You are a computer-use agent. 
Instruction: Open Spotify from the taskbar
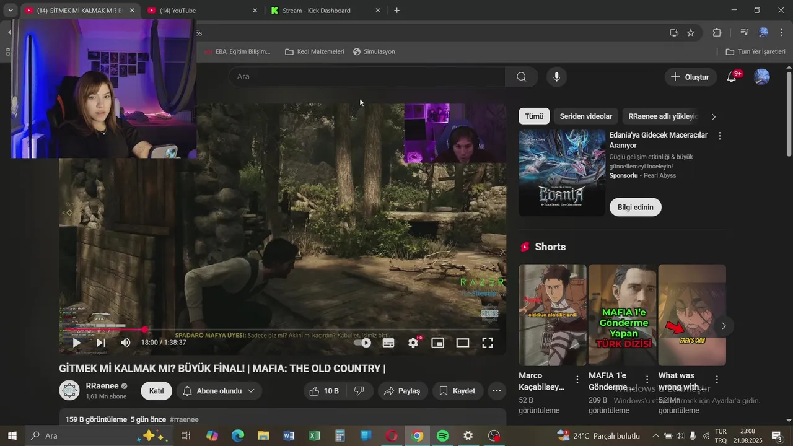442,436
